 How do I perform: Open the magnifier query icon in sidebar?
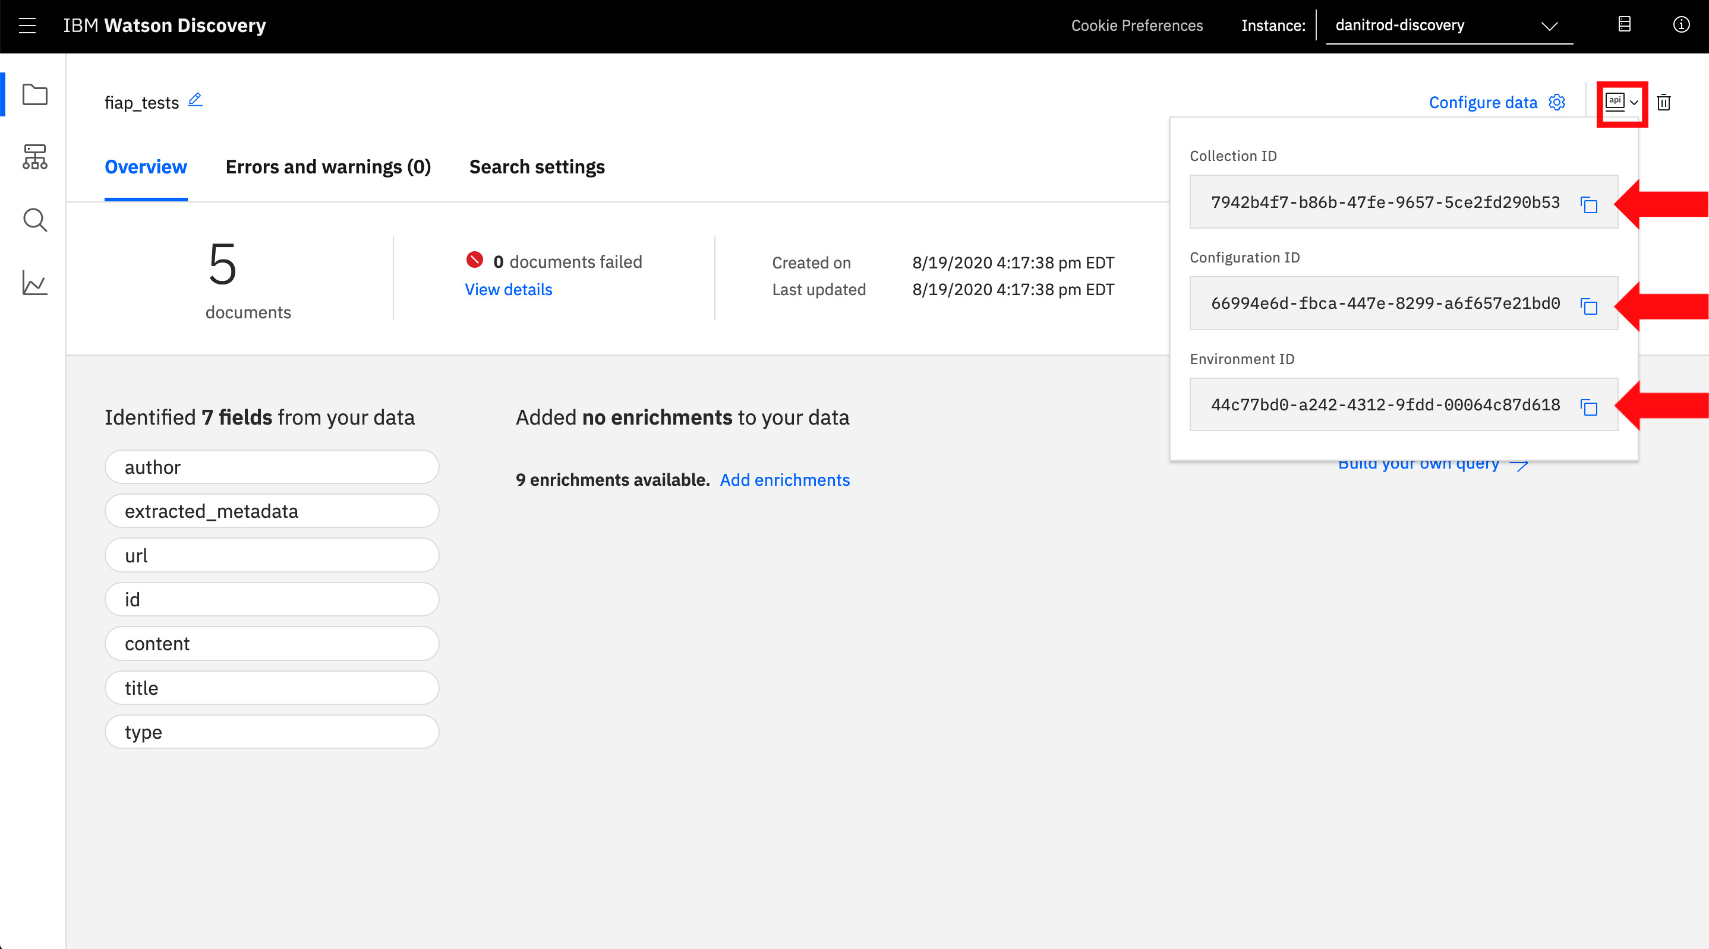pyautogui.click(x=34, y=220)
